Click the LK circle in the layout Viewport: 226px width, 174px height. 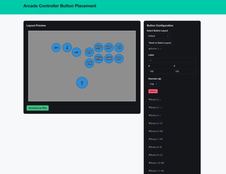[x=89, y=63]
